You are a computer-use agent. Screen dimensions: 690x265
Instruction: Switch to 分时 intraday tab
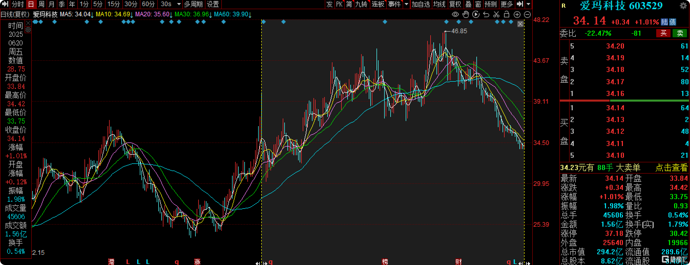[x=18, y=4]
